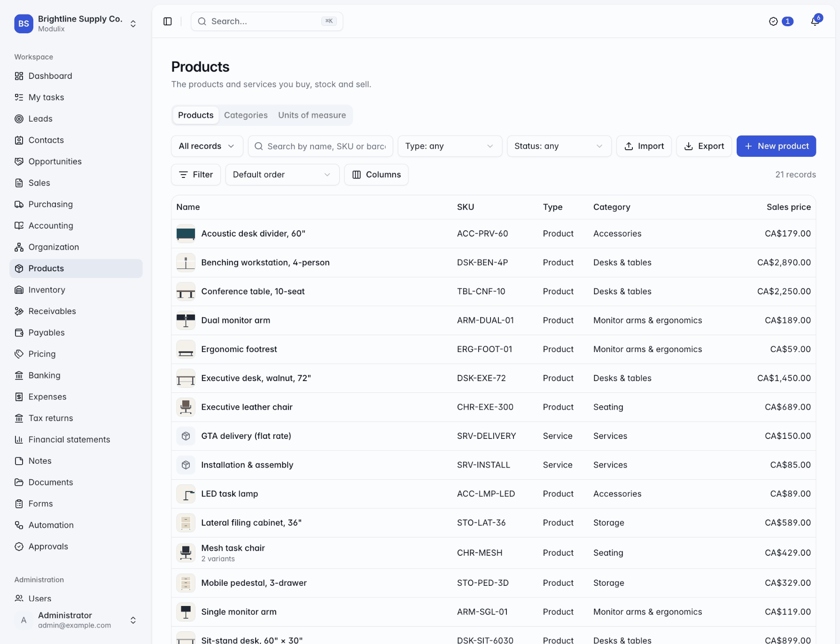Open Contacts in sidebar
Image resolution: width=840 pixels, height=644 pixels.
(76, 140)
